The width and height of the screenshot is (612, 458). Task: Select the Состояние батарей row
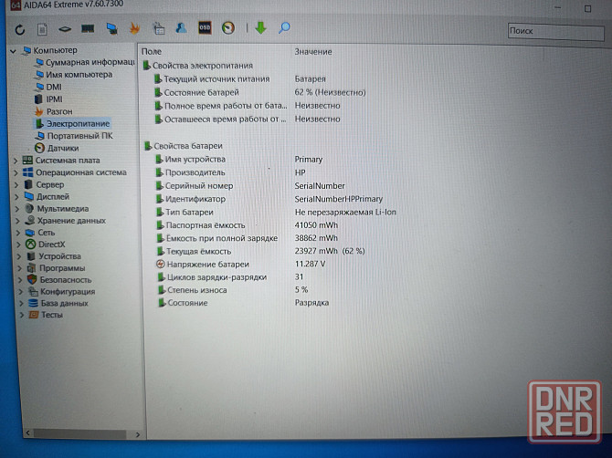click(260, 92)
